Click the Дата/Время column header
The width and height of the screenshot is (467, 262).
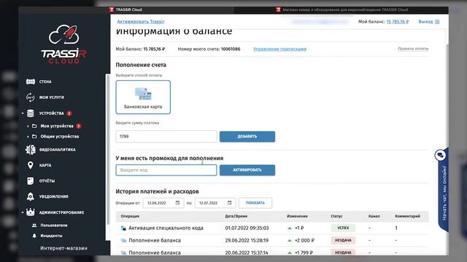pos(236,216)
